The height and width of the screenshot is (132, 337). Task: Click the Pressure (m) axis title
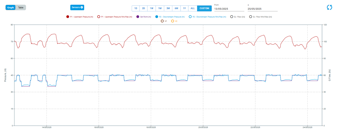coord(5,75)
